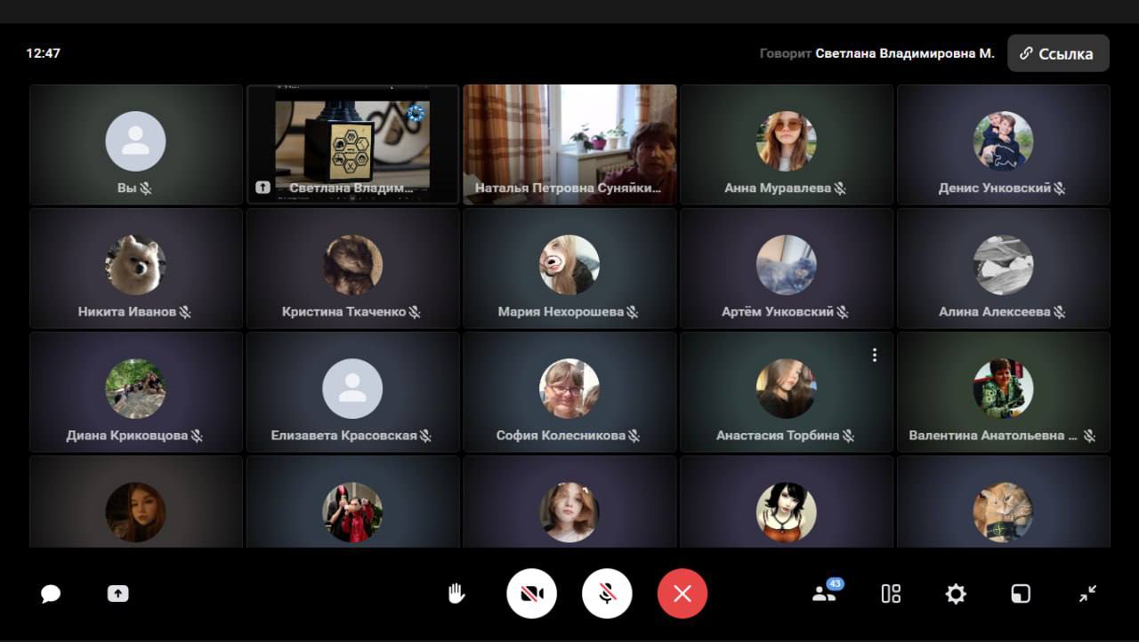
Task: Copy the call invite via Ссылка button
Action: (x=1058, y=53)
